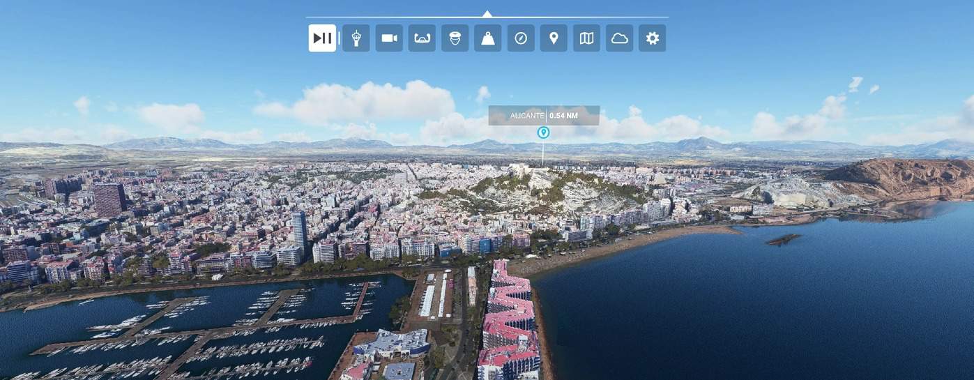
Task: Open the Objectives location pin panel
Action: pyautogui.click(x=554, y=38)
